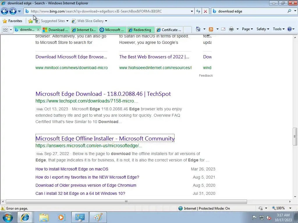Screen dimensions: 298x223
Task: Click the Refresh page icon
Action: point(198,11)
